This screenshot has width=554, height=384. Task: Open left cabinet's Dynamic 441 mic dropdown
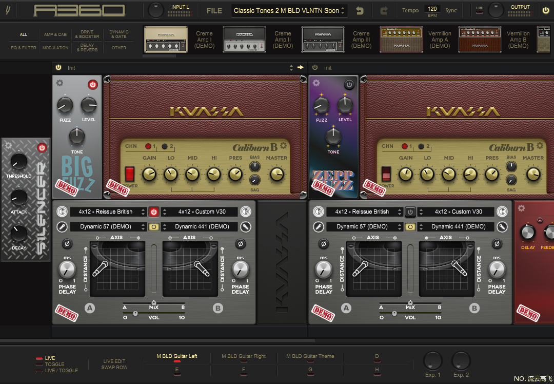coord(199,226)
